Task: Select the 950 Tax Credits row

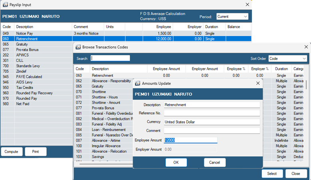Action: click(x=37, y=88)
